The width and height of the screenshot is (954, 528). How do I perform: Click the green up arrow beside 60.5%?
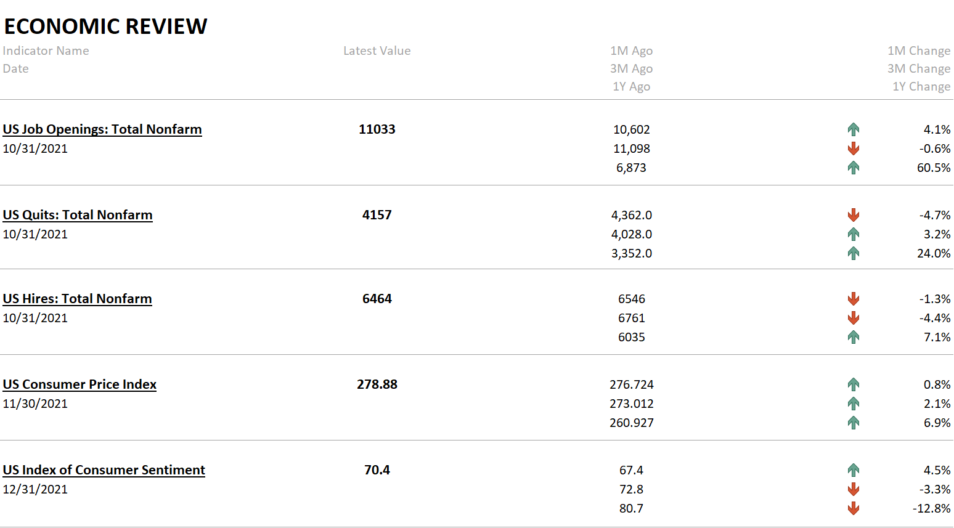pos(854,168)
